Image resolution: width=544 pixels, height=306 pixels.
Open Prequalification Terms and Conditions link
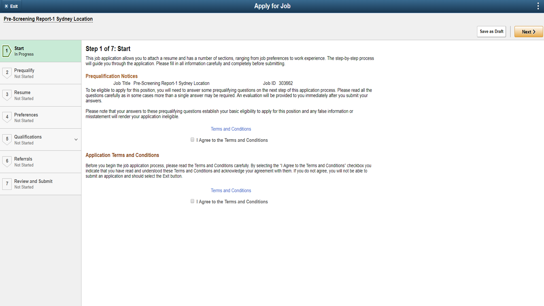(231, 129)
